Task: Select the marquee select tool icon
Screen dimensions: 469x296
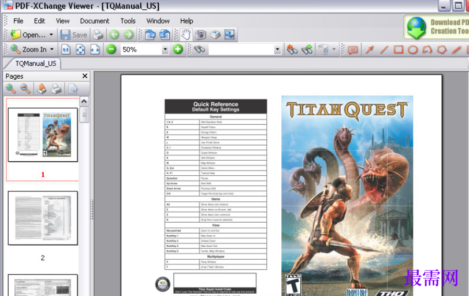Action: [230, 35]
